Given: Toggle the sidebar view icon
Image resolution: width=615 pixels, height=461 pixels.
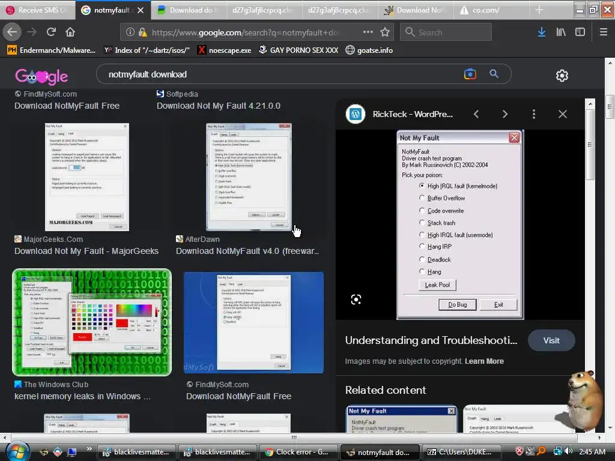Looking at the screenshot, I should tap(580, 32).
